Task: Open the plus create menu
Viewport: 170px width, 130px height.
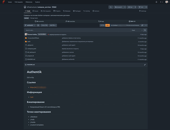Action: [x=161, y=2]
